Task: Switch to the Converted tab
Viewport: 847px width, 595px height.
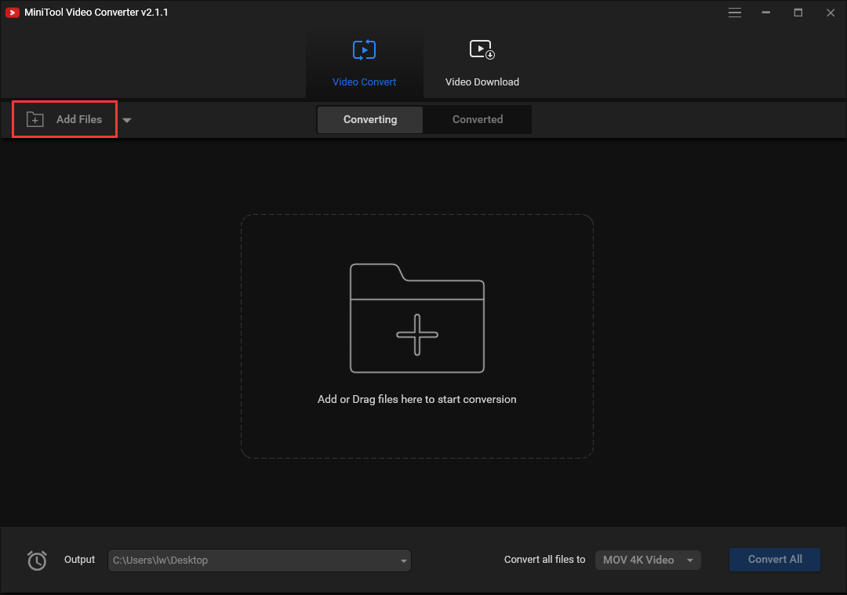Action: (x=477, y=119)
